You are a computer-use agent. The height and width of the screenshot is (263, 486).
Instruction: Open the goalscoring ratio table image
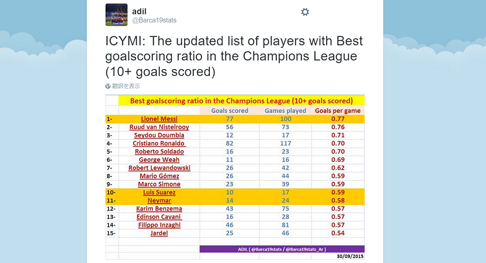[x=235, y=177]
